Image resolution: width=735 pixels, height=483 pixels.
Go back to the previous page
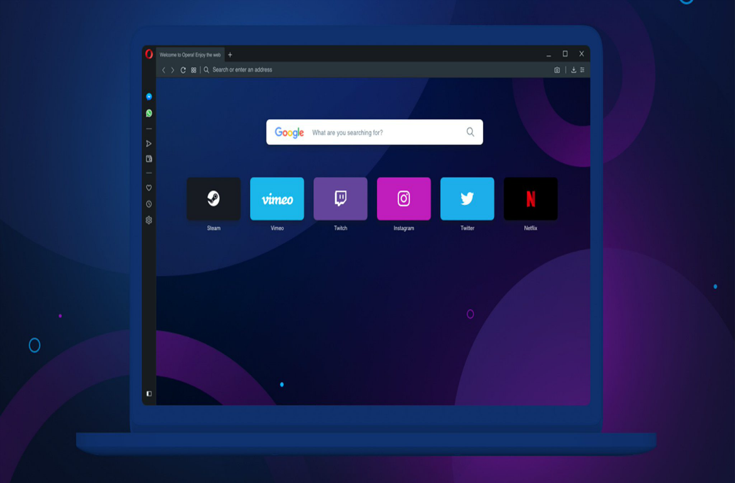[x=164, y=70]
